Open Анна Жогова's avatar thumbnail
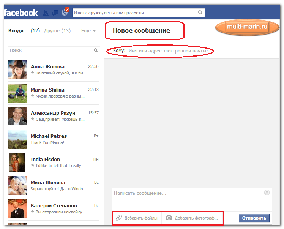This screenshot has height=229, width=284. (x=17, y=70)
